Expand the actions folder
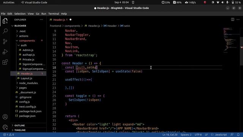The image size is (243, 137). coord(24,36)
